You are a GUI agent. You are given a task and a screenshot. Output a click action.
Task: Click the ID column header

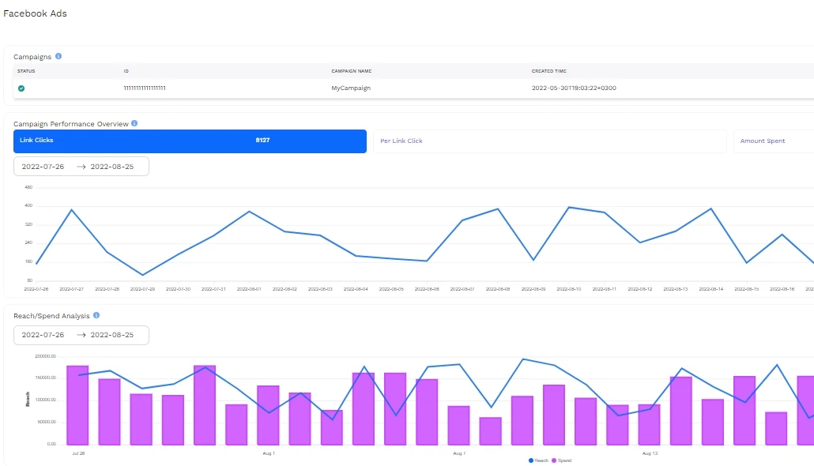tap(126, 71)
